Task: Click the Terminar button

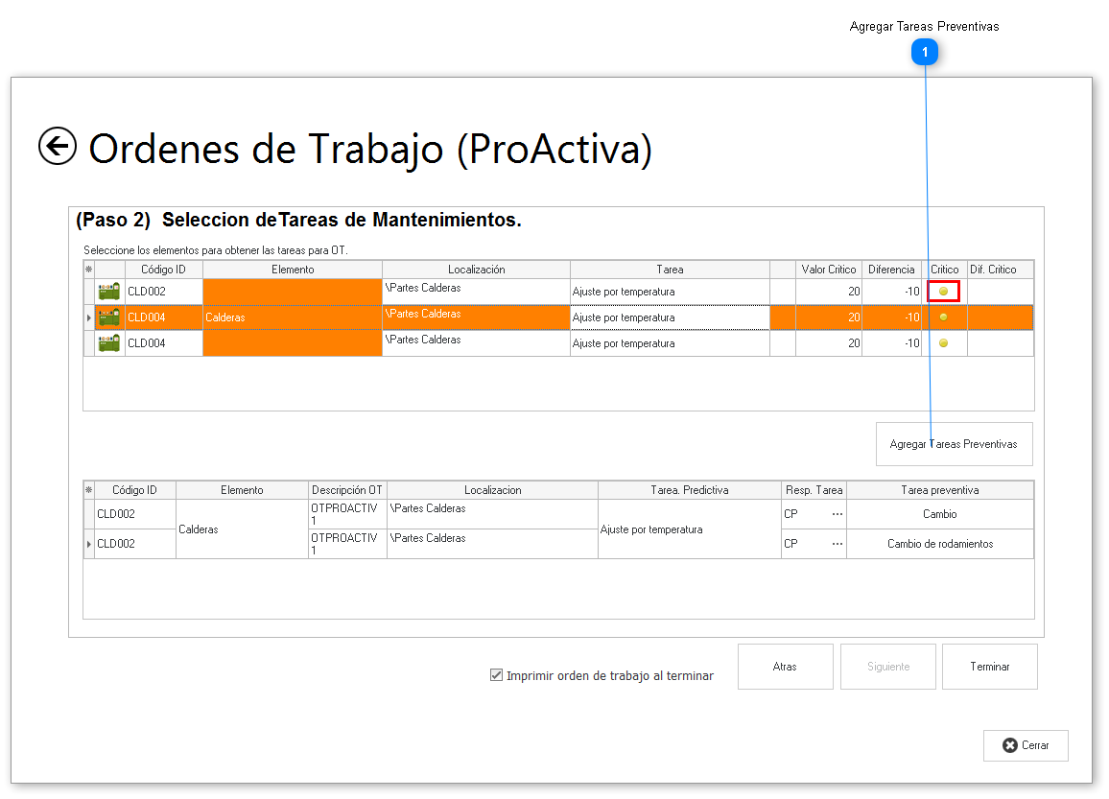Action: 989,667
